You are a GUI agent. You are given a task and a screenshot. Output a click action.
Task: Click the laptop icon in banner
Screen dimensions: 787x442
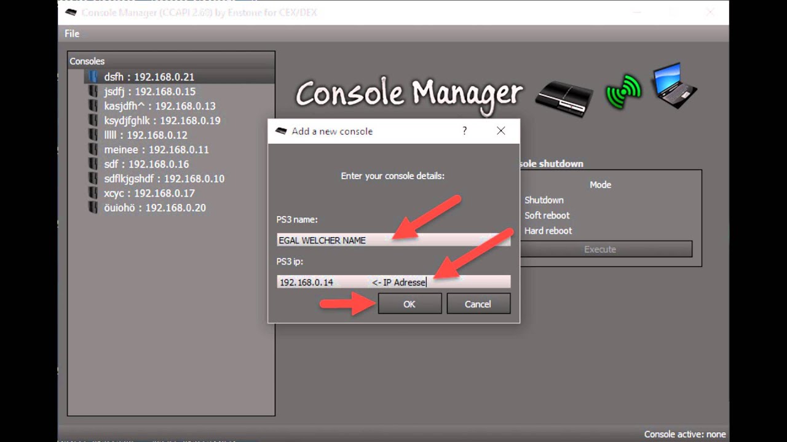coord(675,85)
